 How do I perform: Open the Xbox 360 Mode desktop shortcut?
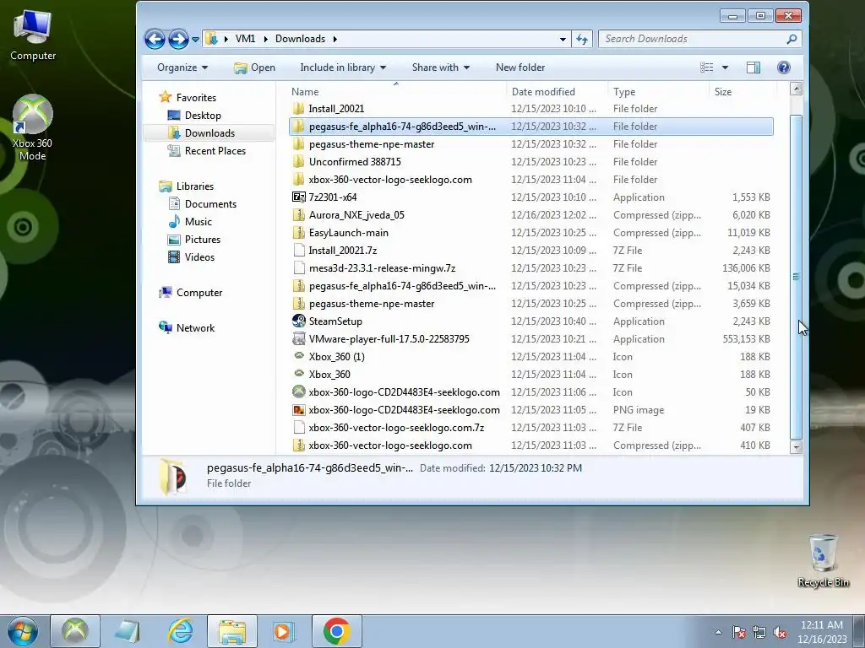tap(33, 128)
